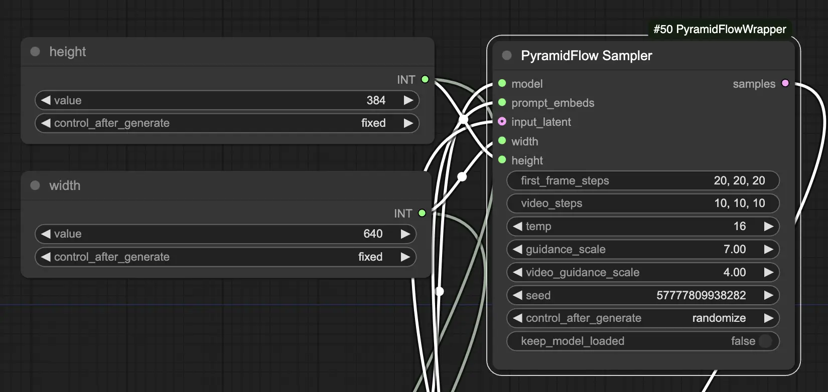Click the lower wire reroute dot beside the seed row
This screenshot has height=392, width=828.
point(440,291)
